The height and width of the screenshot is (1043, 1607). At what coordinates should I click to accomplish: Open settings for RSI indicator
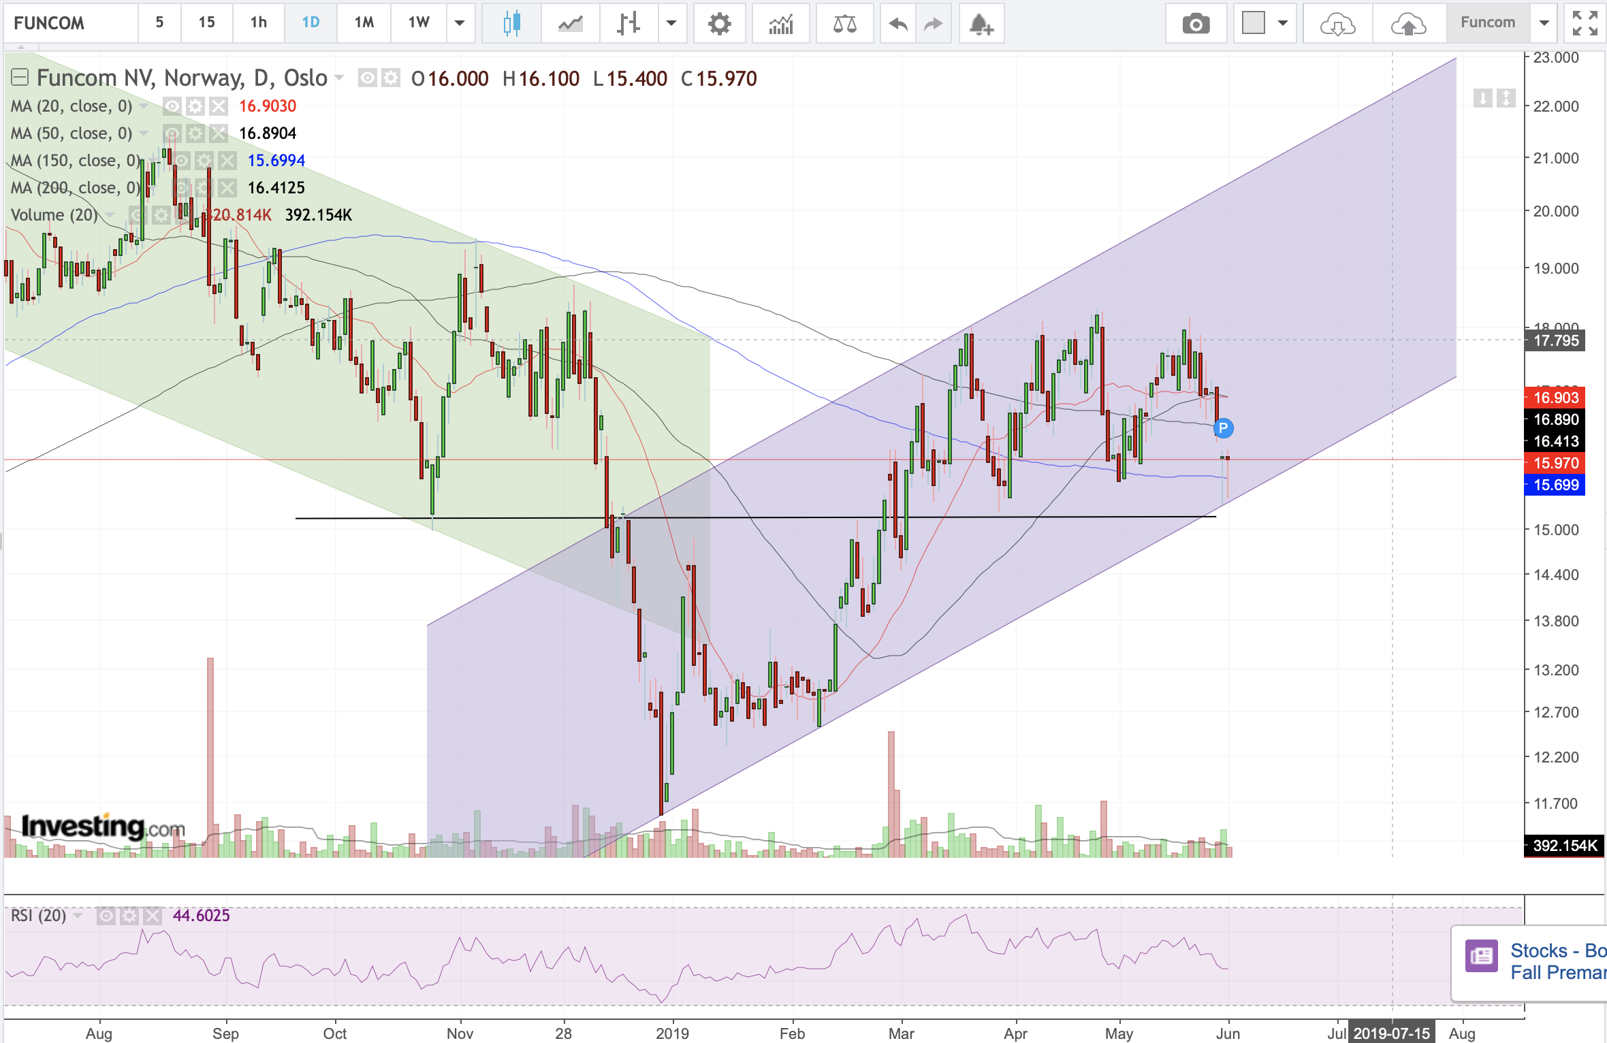click(129, 916)
